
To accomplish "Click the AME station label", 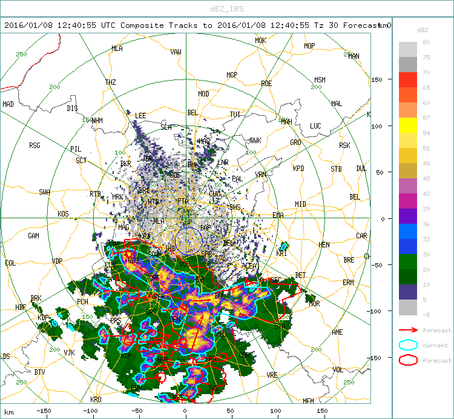I will 337,332.
